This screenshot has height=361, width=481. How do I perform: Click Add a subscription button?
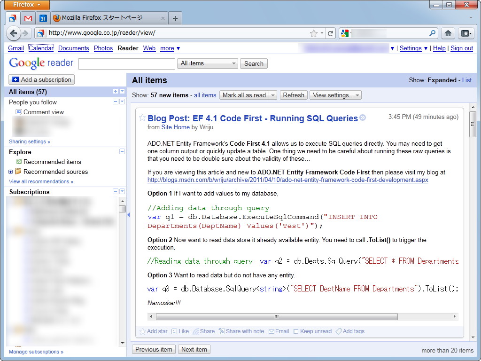click(41, 79)
